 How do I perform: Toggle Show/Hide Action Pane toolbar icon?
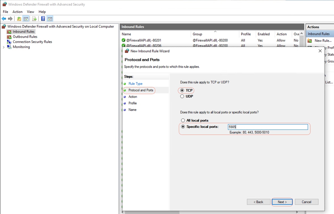[50, 19]
